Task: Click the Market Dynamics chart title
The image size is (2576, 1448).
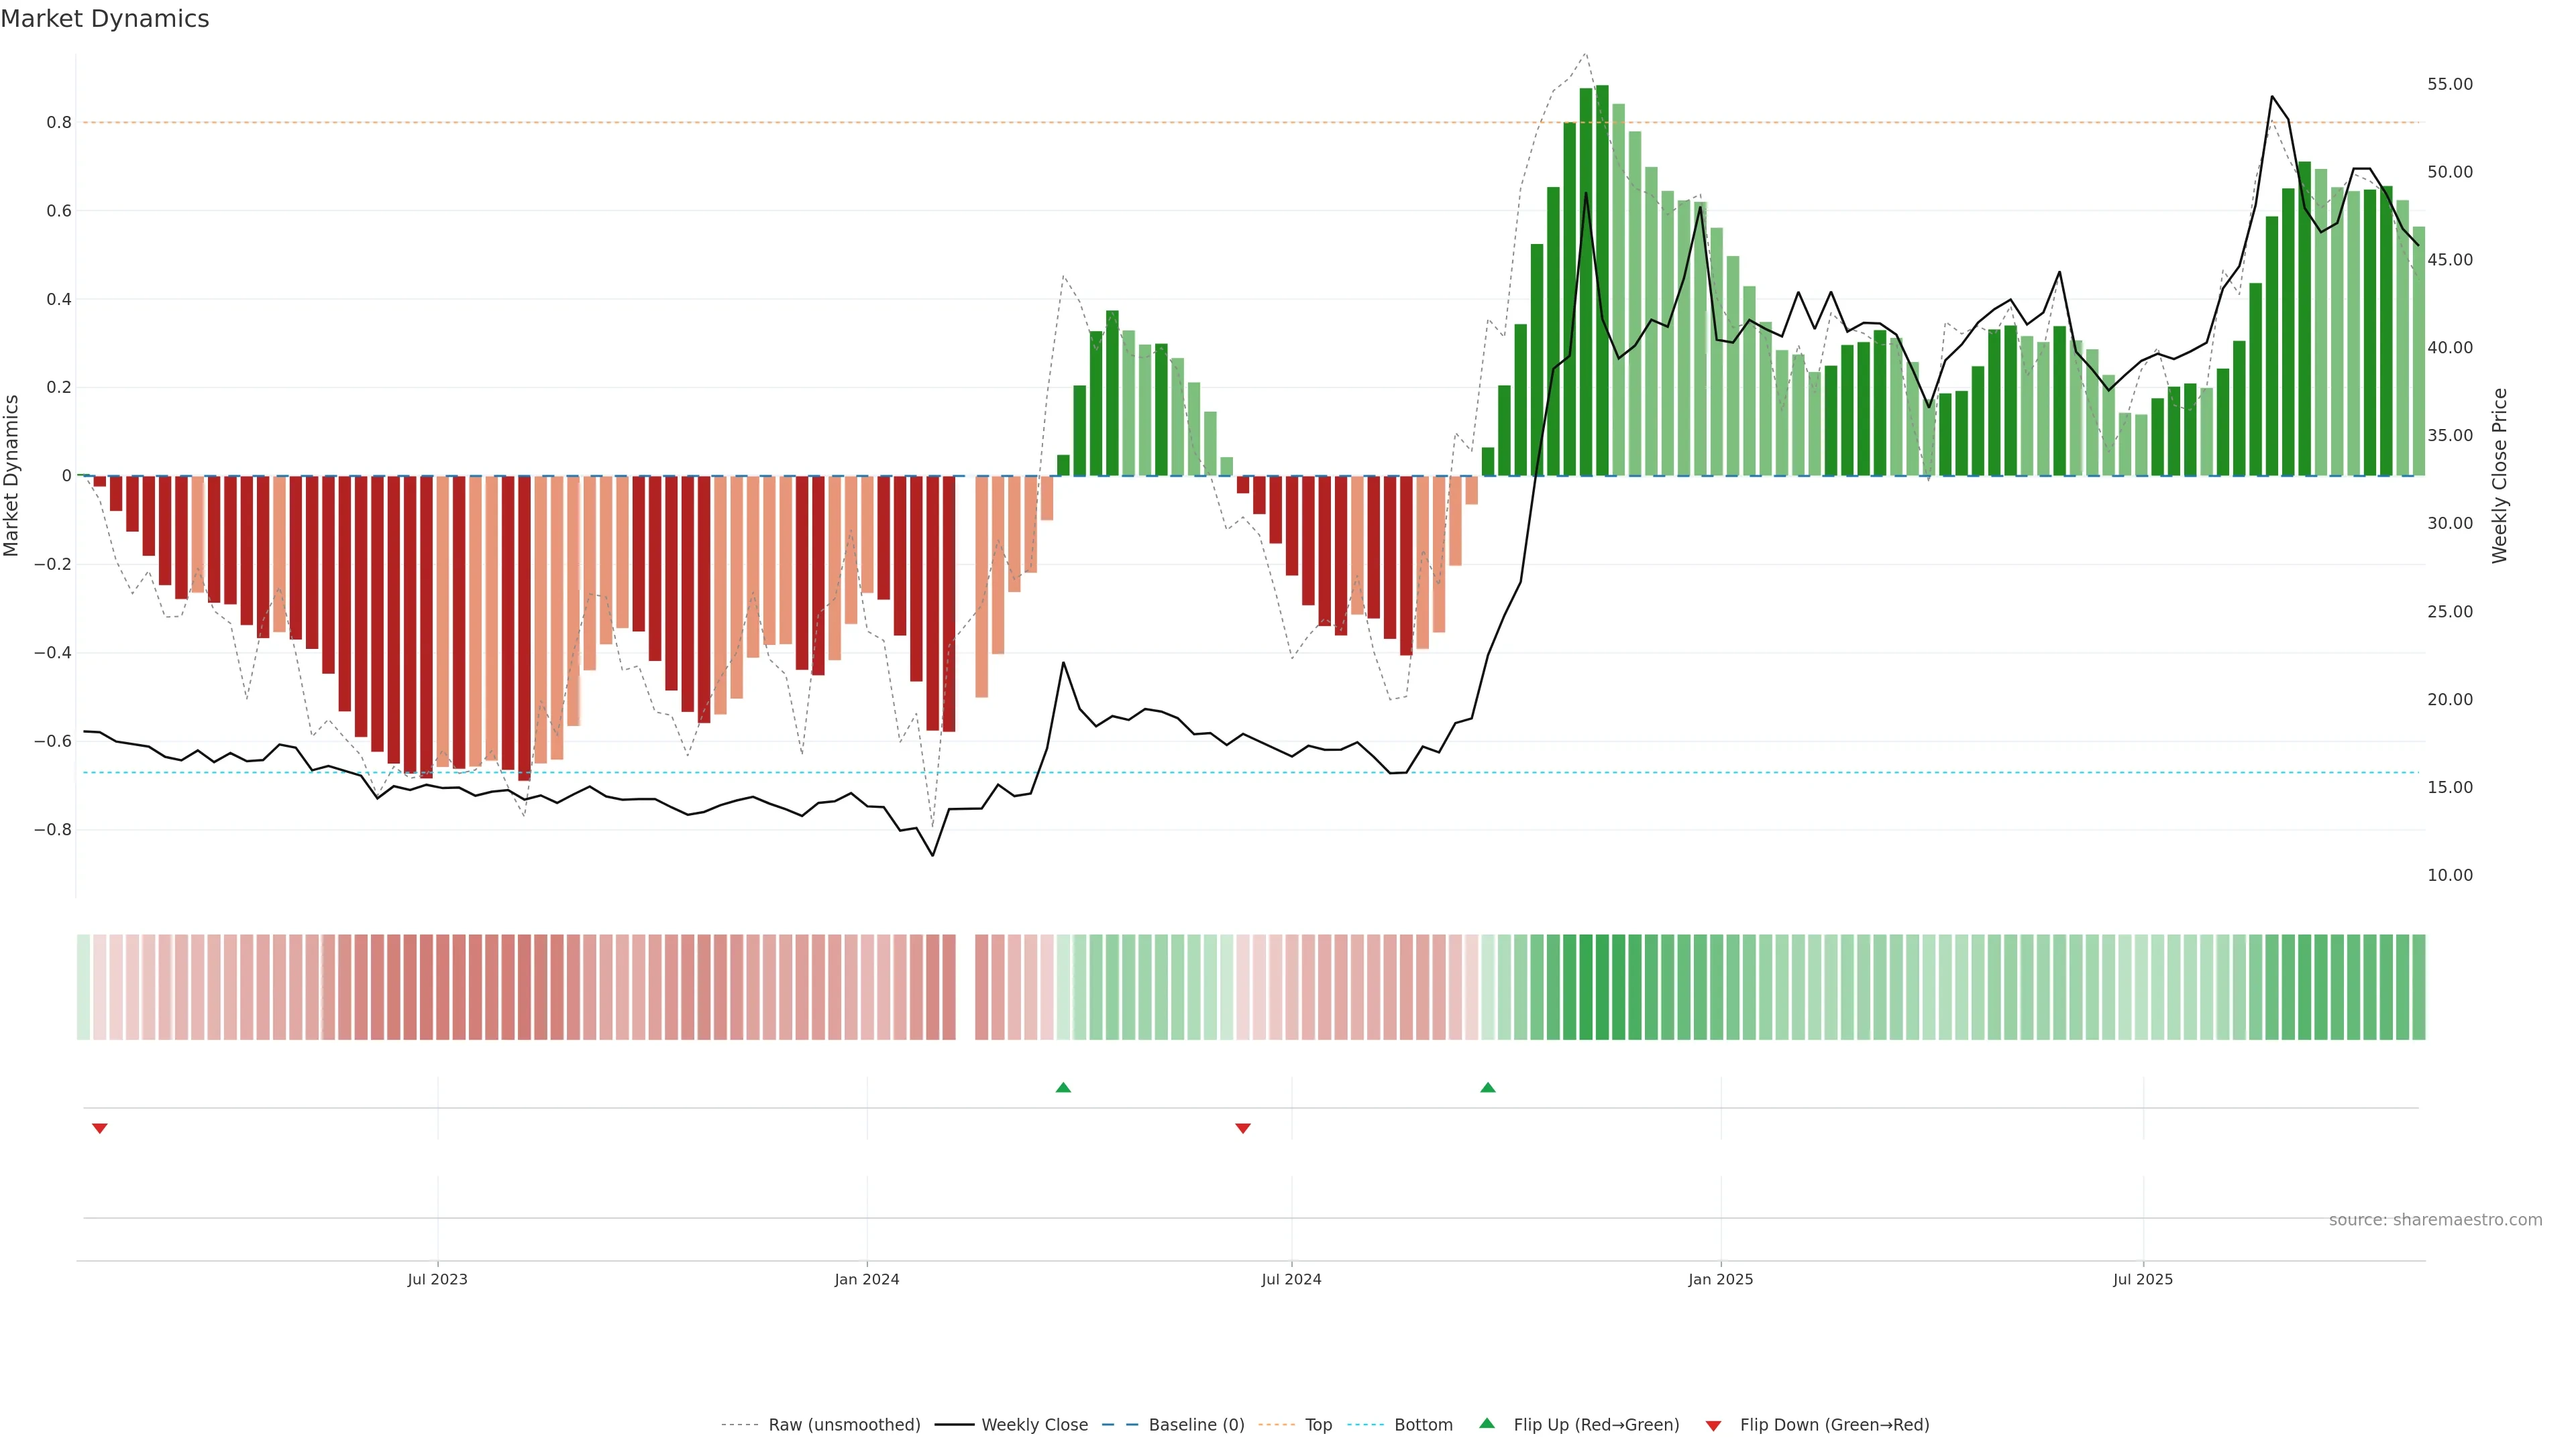Action: point(105,19)
